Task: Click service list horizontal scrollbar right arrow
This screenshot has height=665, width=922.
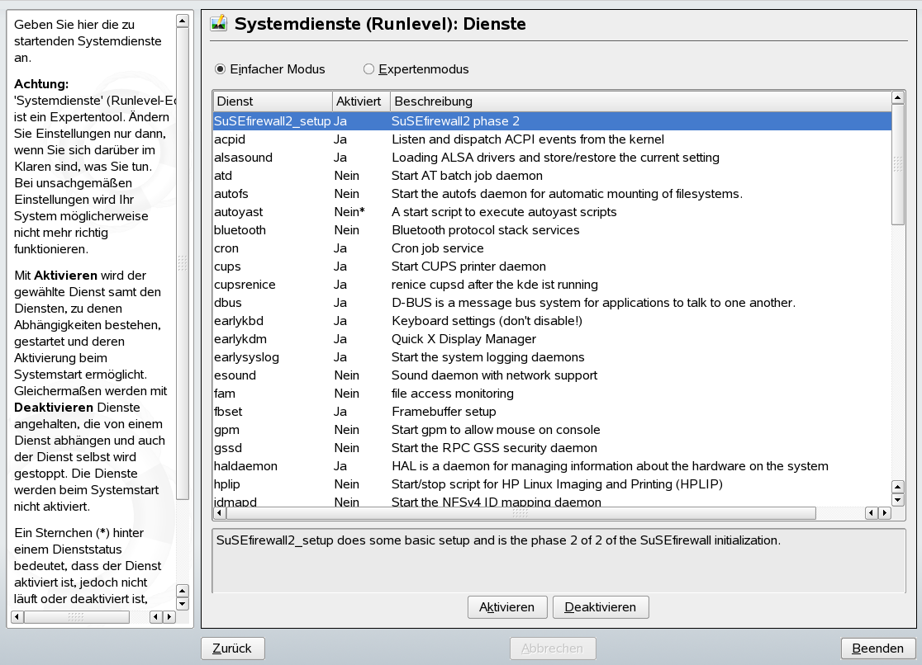Action: (885, 513)
